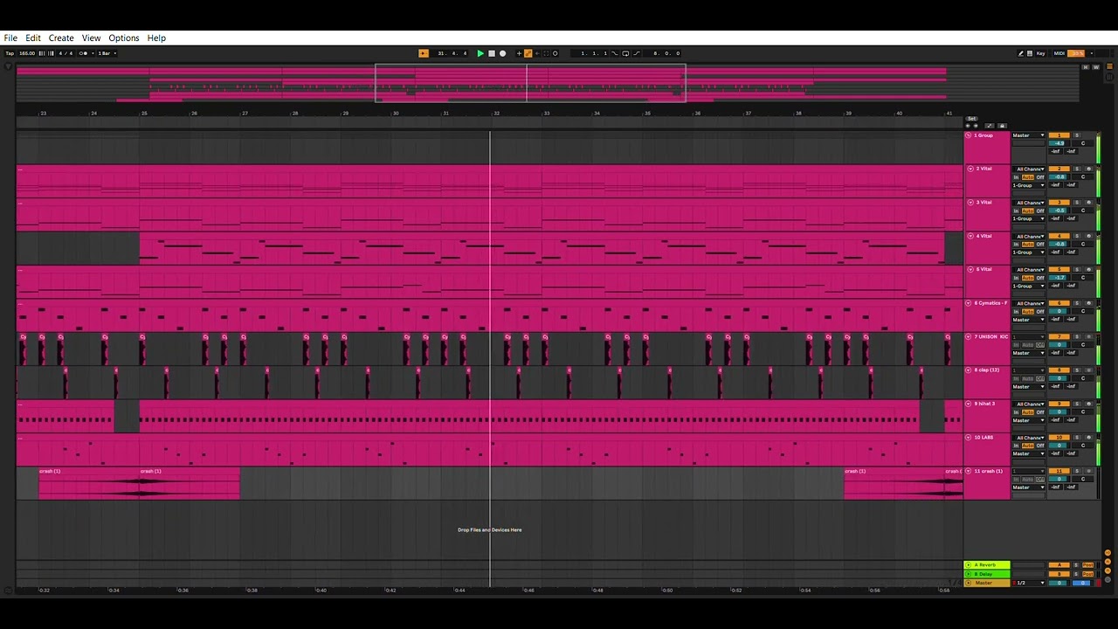This screenshot has height=629, width=1118.
Task: Click the Stop transport button
Action: click(x=492, y=53)
